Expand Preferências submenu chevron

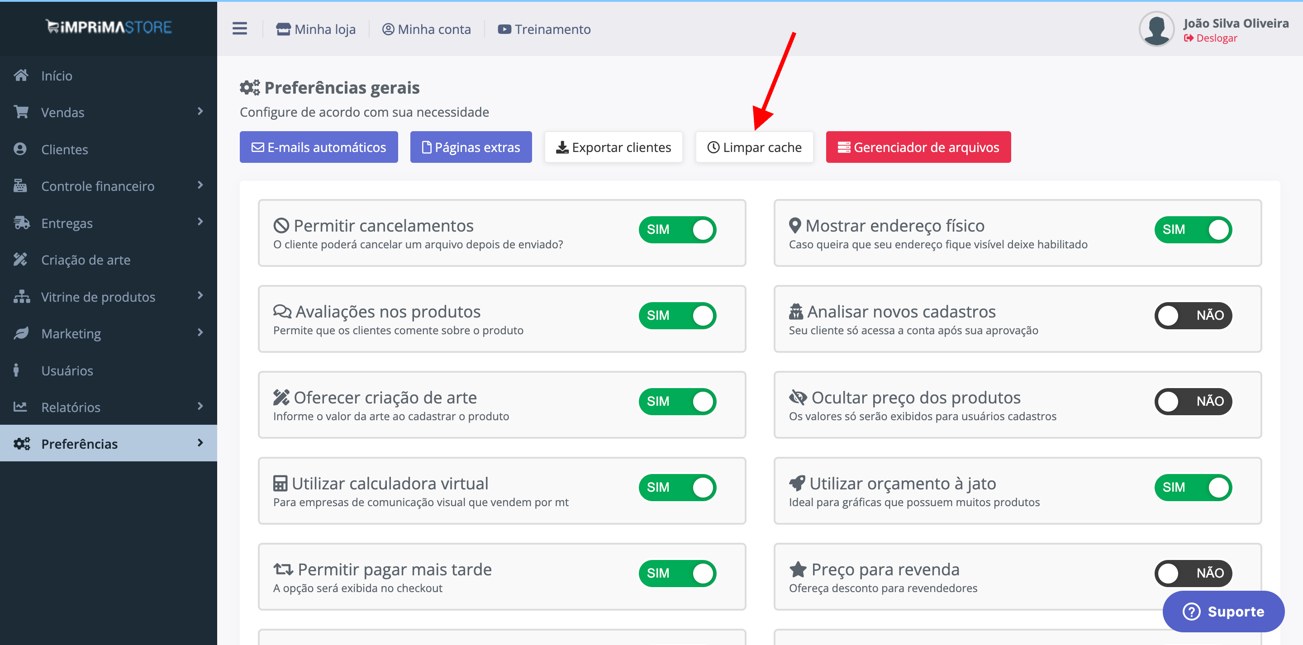[x=200, y=443]
